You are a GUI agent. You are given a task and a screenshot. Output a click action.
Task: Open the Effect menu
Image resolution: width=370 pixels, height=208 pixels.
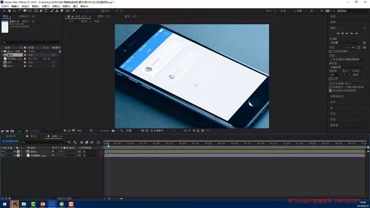46,6
